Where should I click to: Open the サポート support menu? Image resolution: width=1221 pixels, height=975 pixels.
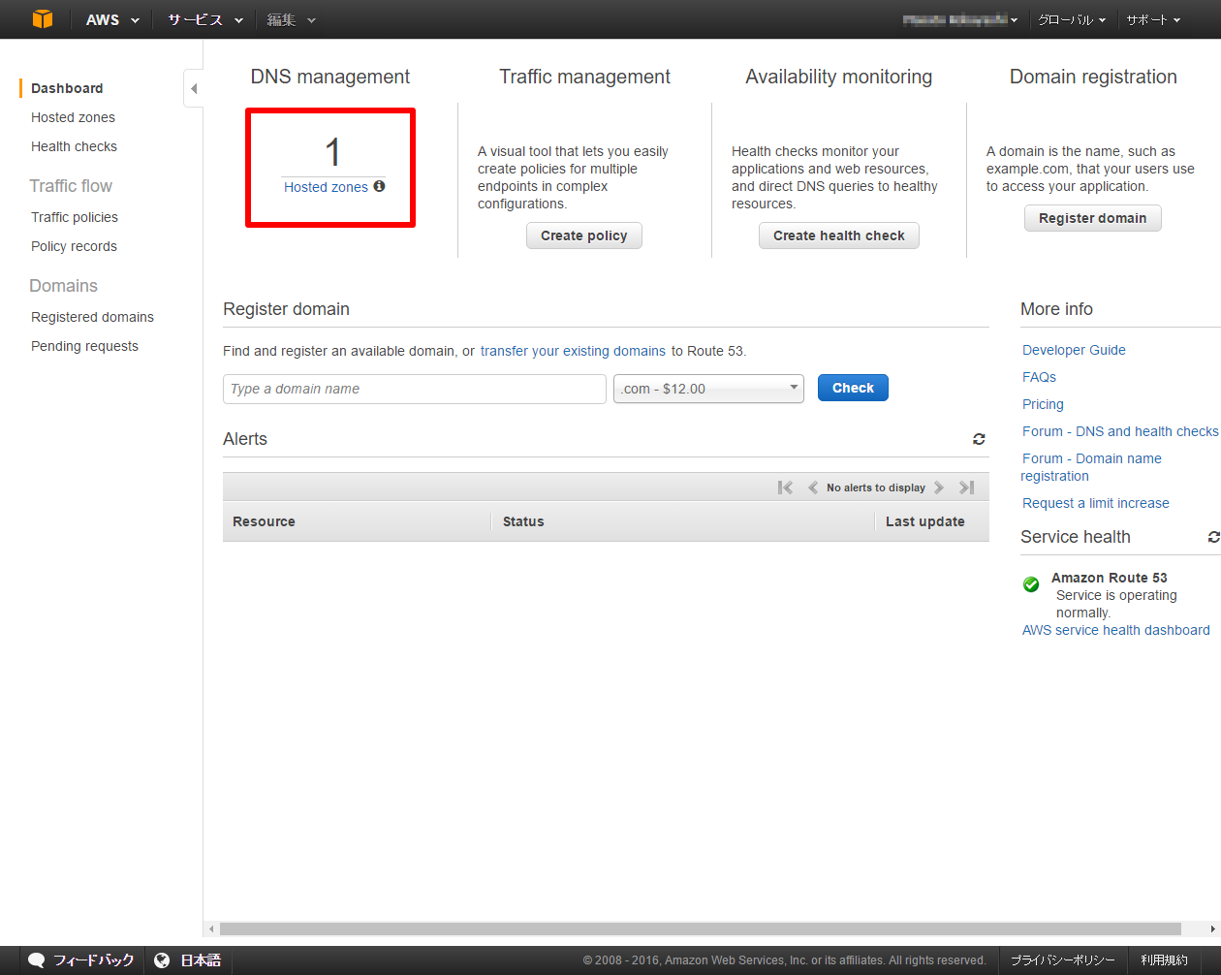click(1152, 19)
